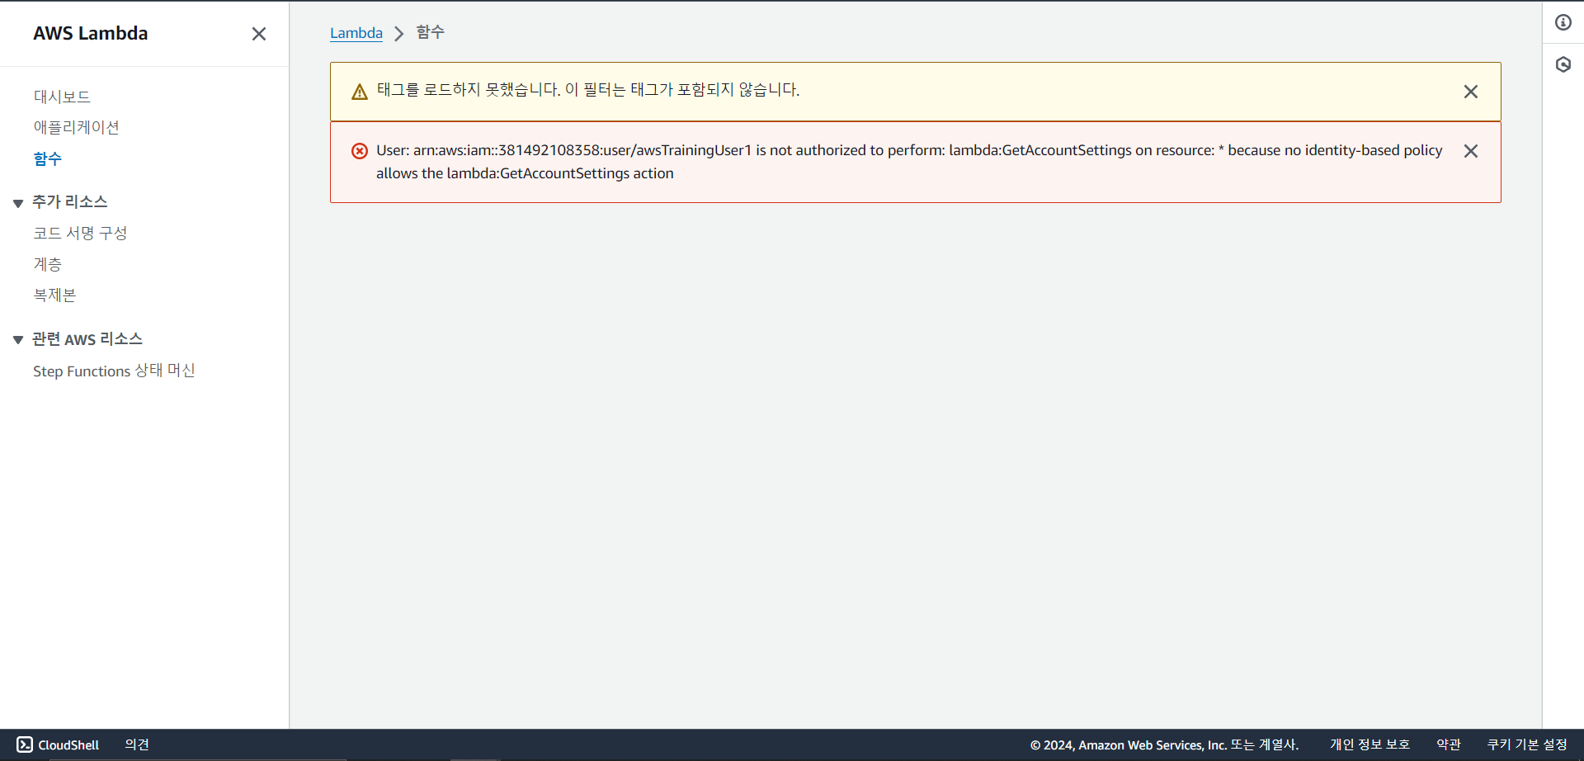Open 복제본 in the sidebar

(x=54, y=295)
